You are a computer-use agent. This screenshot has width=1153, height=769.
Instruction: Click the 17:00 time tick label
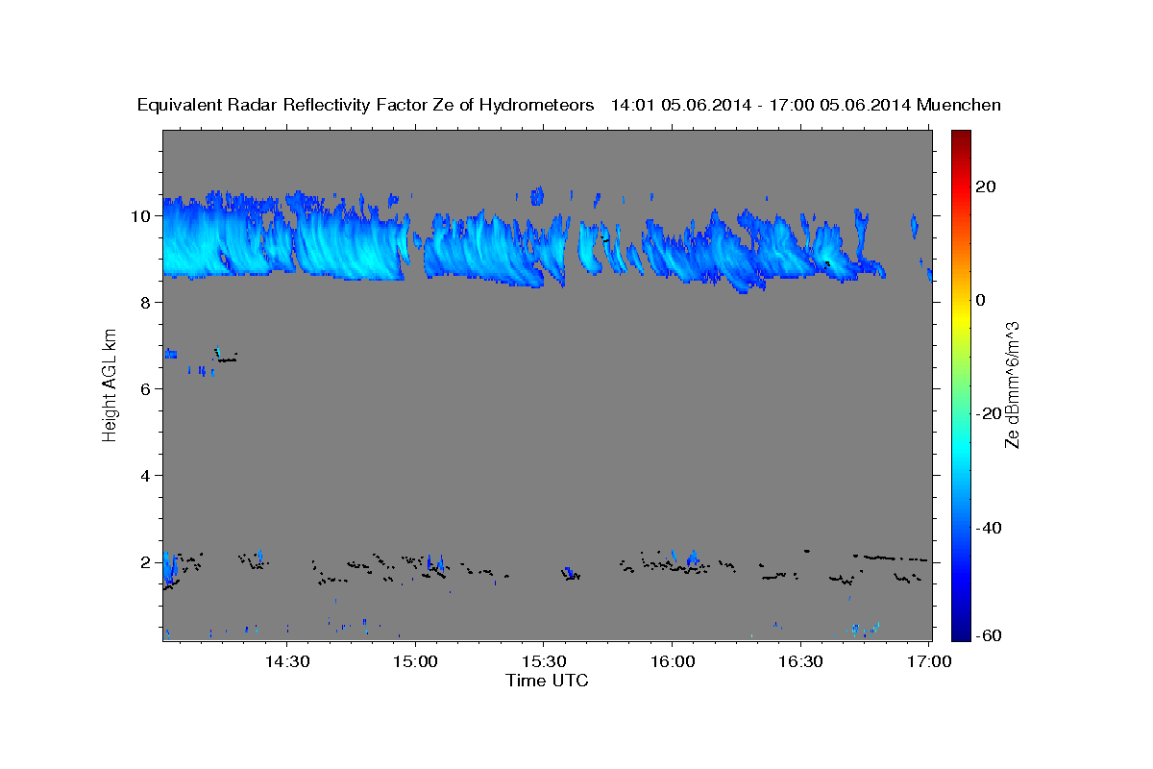click(928, 661)
